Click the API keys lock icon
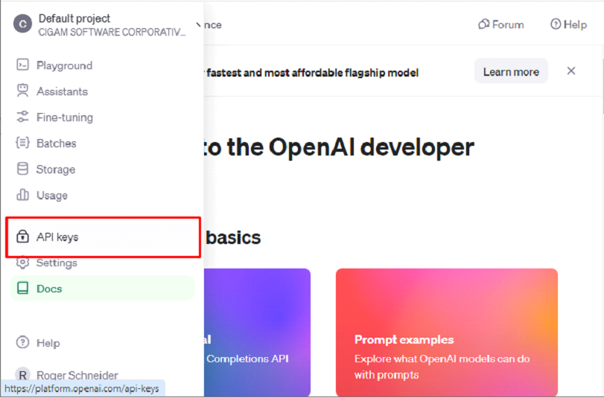604x398 pixels. (x=23, y=237)
